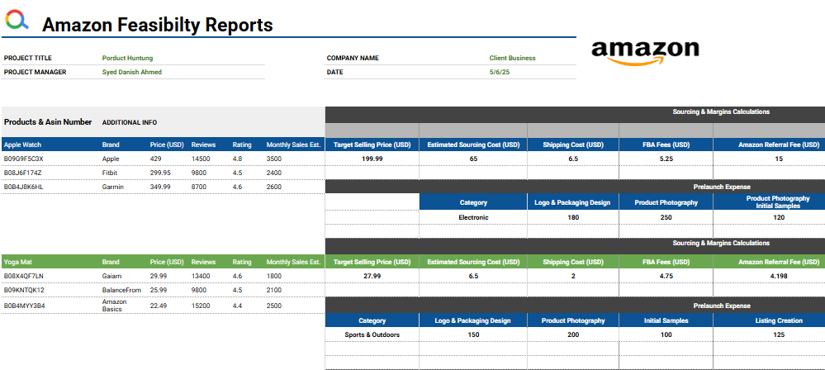This screenshot has height=370, width=825.
Task: Click the 'DATE' label
Action: coord(334,72)
